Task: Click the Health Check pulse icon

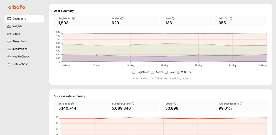Action: pyautogui.click(x=9, y=56)
